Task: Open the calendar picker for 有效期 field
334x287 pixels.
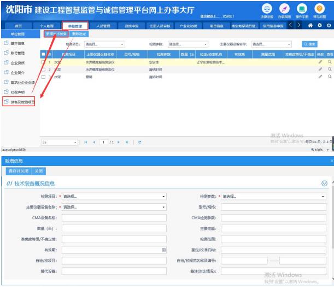Action: [163, 250]
